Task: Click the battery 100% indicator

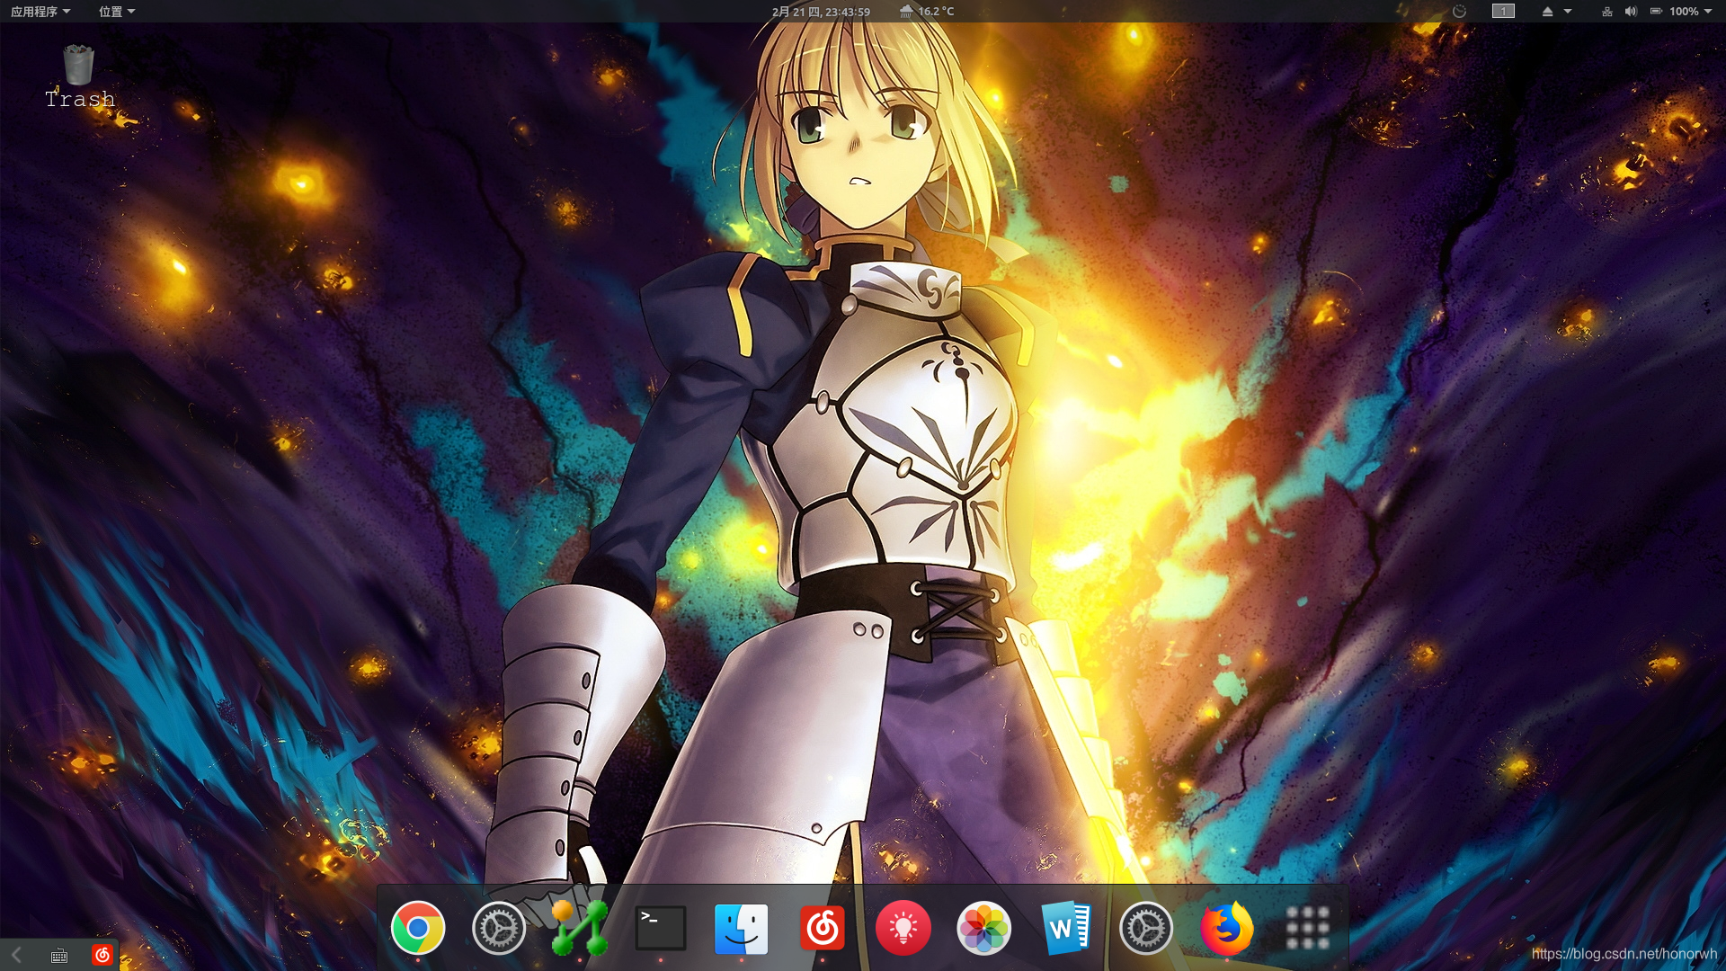Action: tap(1675, 12)
